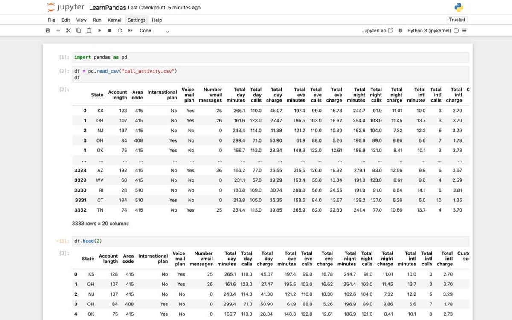Interrupt the kernel with stop icon

click(x=110, y=31)
